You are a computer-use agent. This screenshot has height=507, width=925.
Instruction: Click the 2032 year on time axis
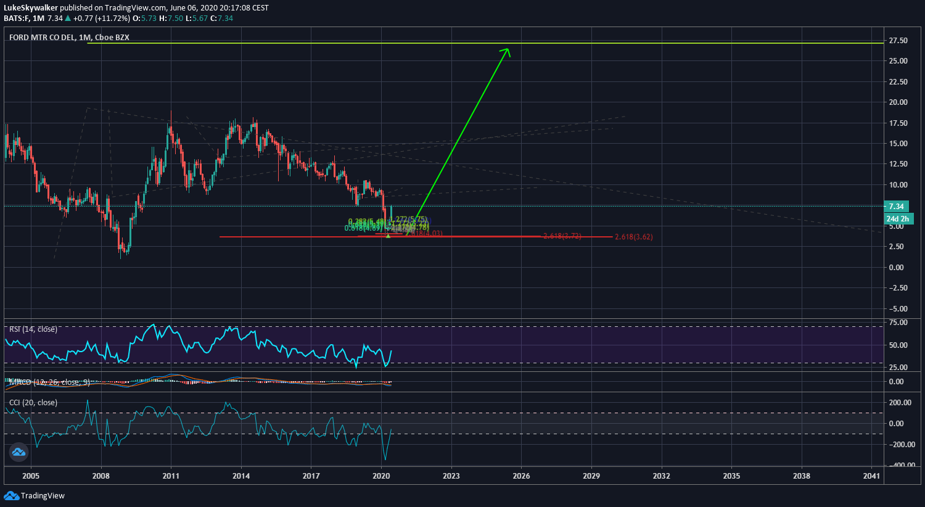pyautogui.click(x=662, y=476)
